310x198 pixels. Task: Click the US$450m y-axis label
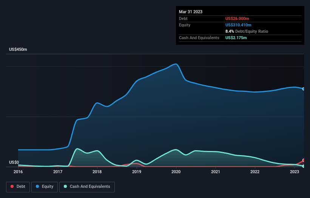point(18,49)
